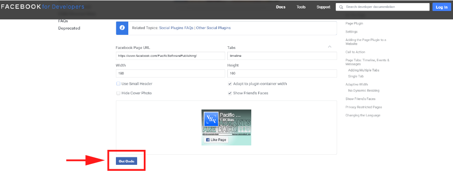Click the blue info icon

pyautogui.click(x=122, y=28)
